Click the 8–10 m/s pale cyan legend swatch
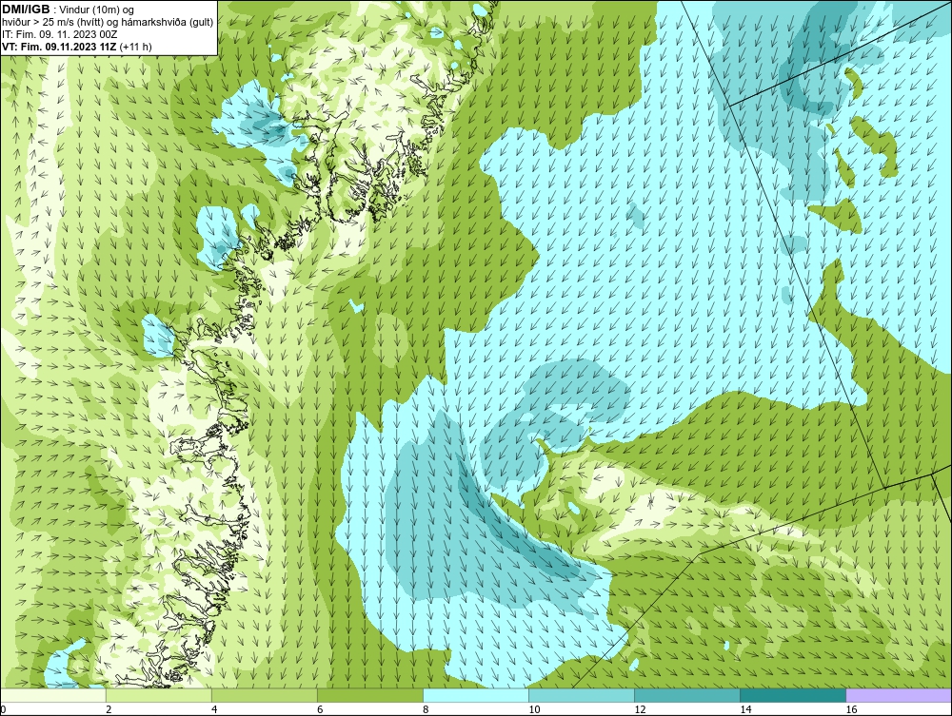The height and width of the screenshot is (716, 952). (x=476, y=695)
